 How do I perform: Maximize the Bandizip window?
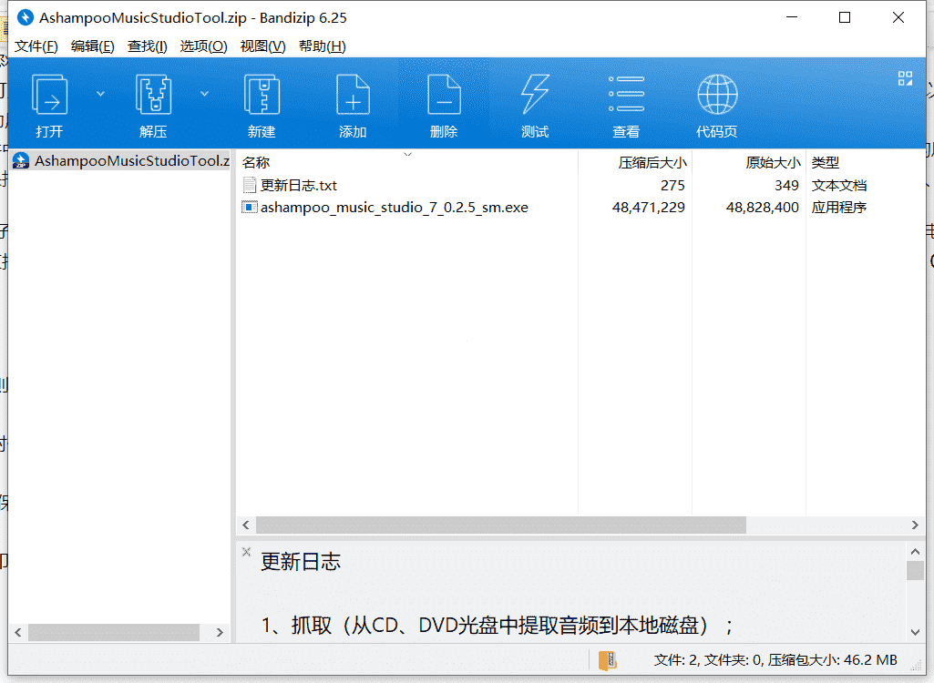(x=845, y=17)
